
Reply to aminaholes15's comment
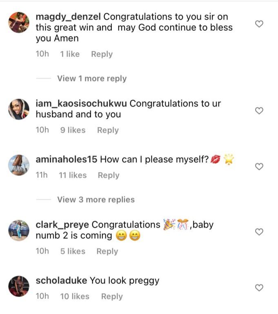point(109,175)
